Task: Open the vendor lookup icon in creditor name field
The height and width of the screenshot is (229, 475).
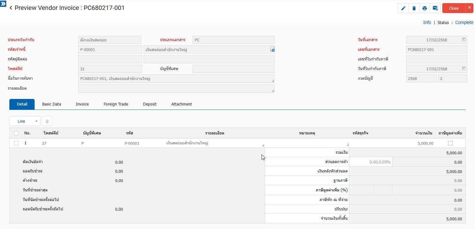Action: point(272,49)
